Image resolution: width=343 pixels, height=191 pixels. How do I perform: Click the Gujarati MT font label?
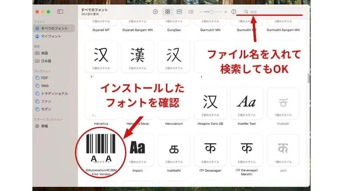click(101, 30)
